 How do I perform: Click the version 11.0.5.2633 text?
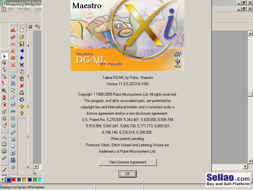pyautogui.click(x=127, y=84)
